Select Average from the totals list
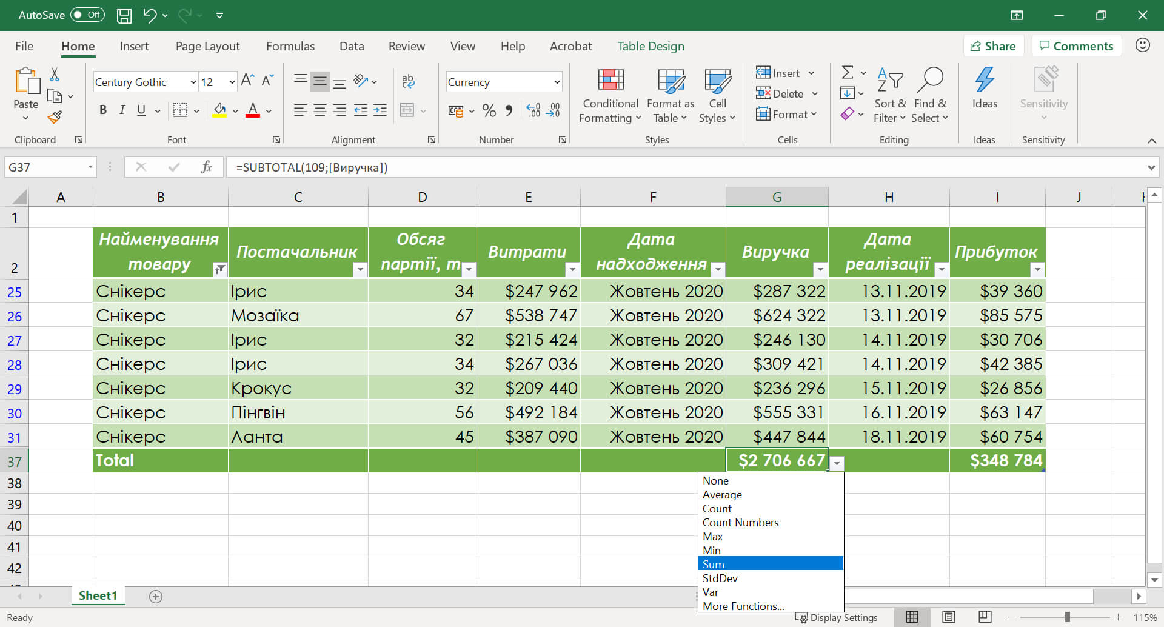 (722, 495)
